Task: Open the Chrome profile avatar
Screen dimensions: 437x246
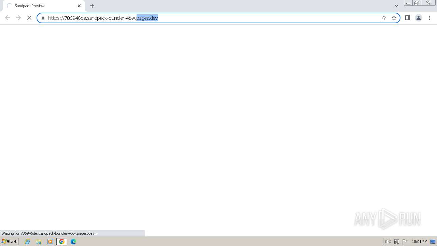Action: pyautogui.click(x=418, y=18)
